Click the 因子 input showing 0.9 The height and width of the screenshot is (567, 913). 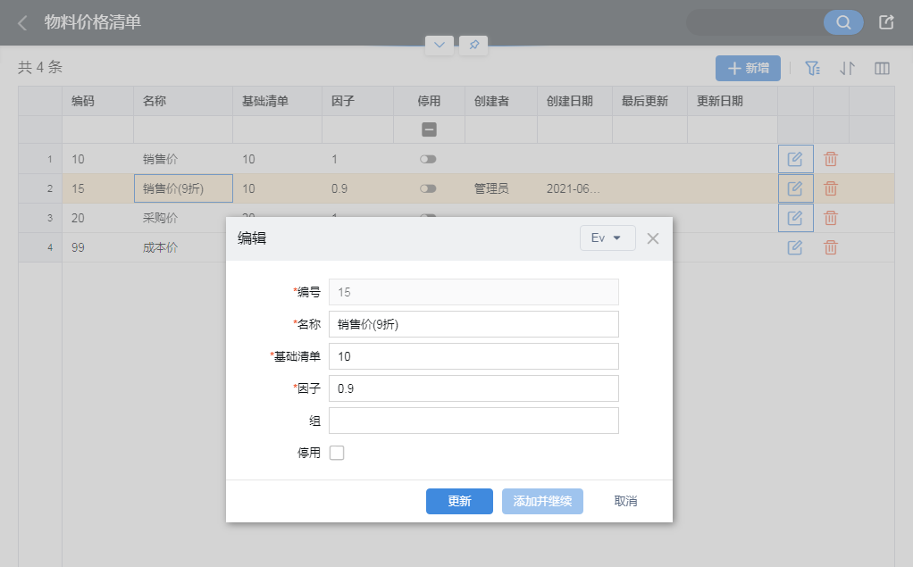[x=473, y=388]
